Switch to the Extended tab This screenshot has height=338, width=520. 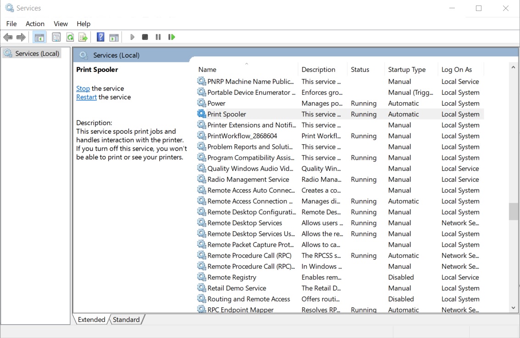point(91,320)
